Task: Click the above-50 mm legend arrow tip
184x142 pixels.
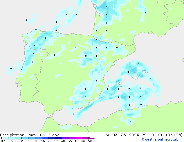Action: coord(92,138)
